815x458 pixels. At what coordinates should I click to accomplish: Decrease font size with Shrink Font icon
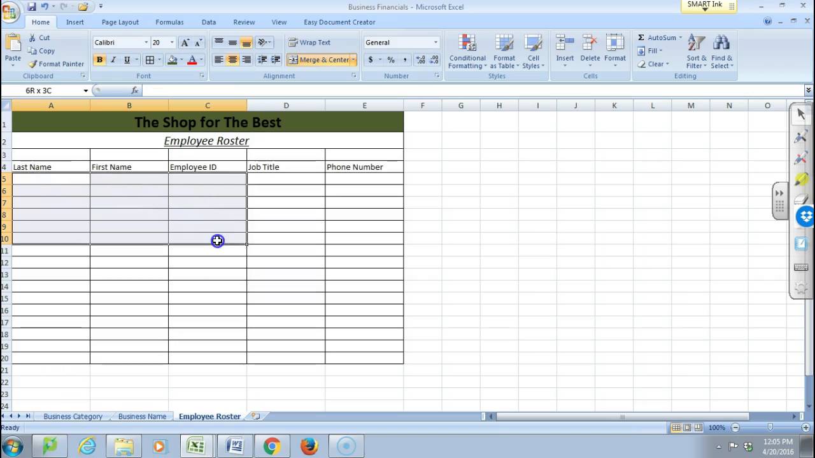pyautogui.click(x=198, y=43)
